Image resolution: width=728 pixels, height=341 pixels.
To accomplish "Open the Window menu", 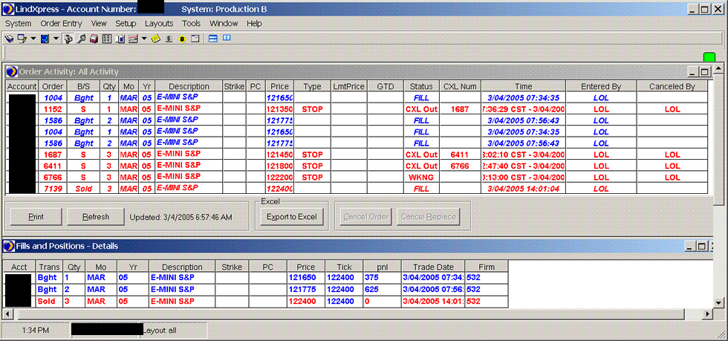I will coord(224,23).
